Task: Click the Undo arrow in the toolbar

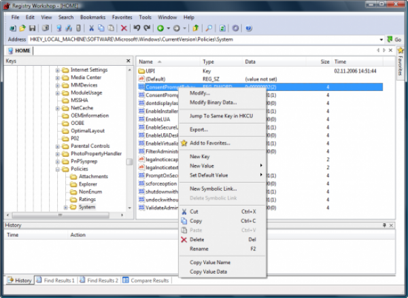Action: pyautogui.click(x=137, y=29)
